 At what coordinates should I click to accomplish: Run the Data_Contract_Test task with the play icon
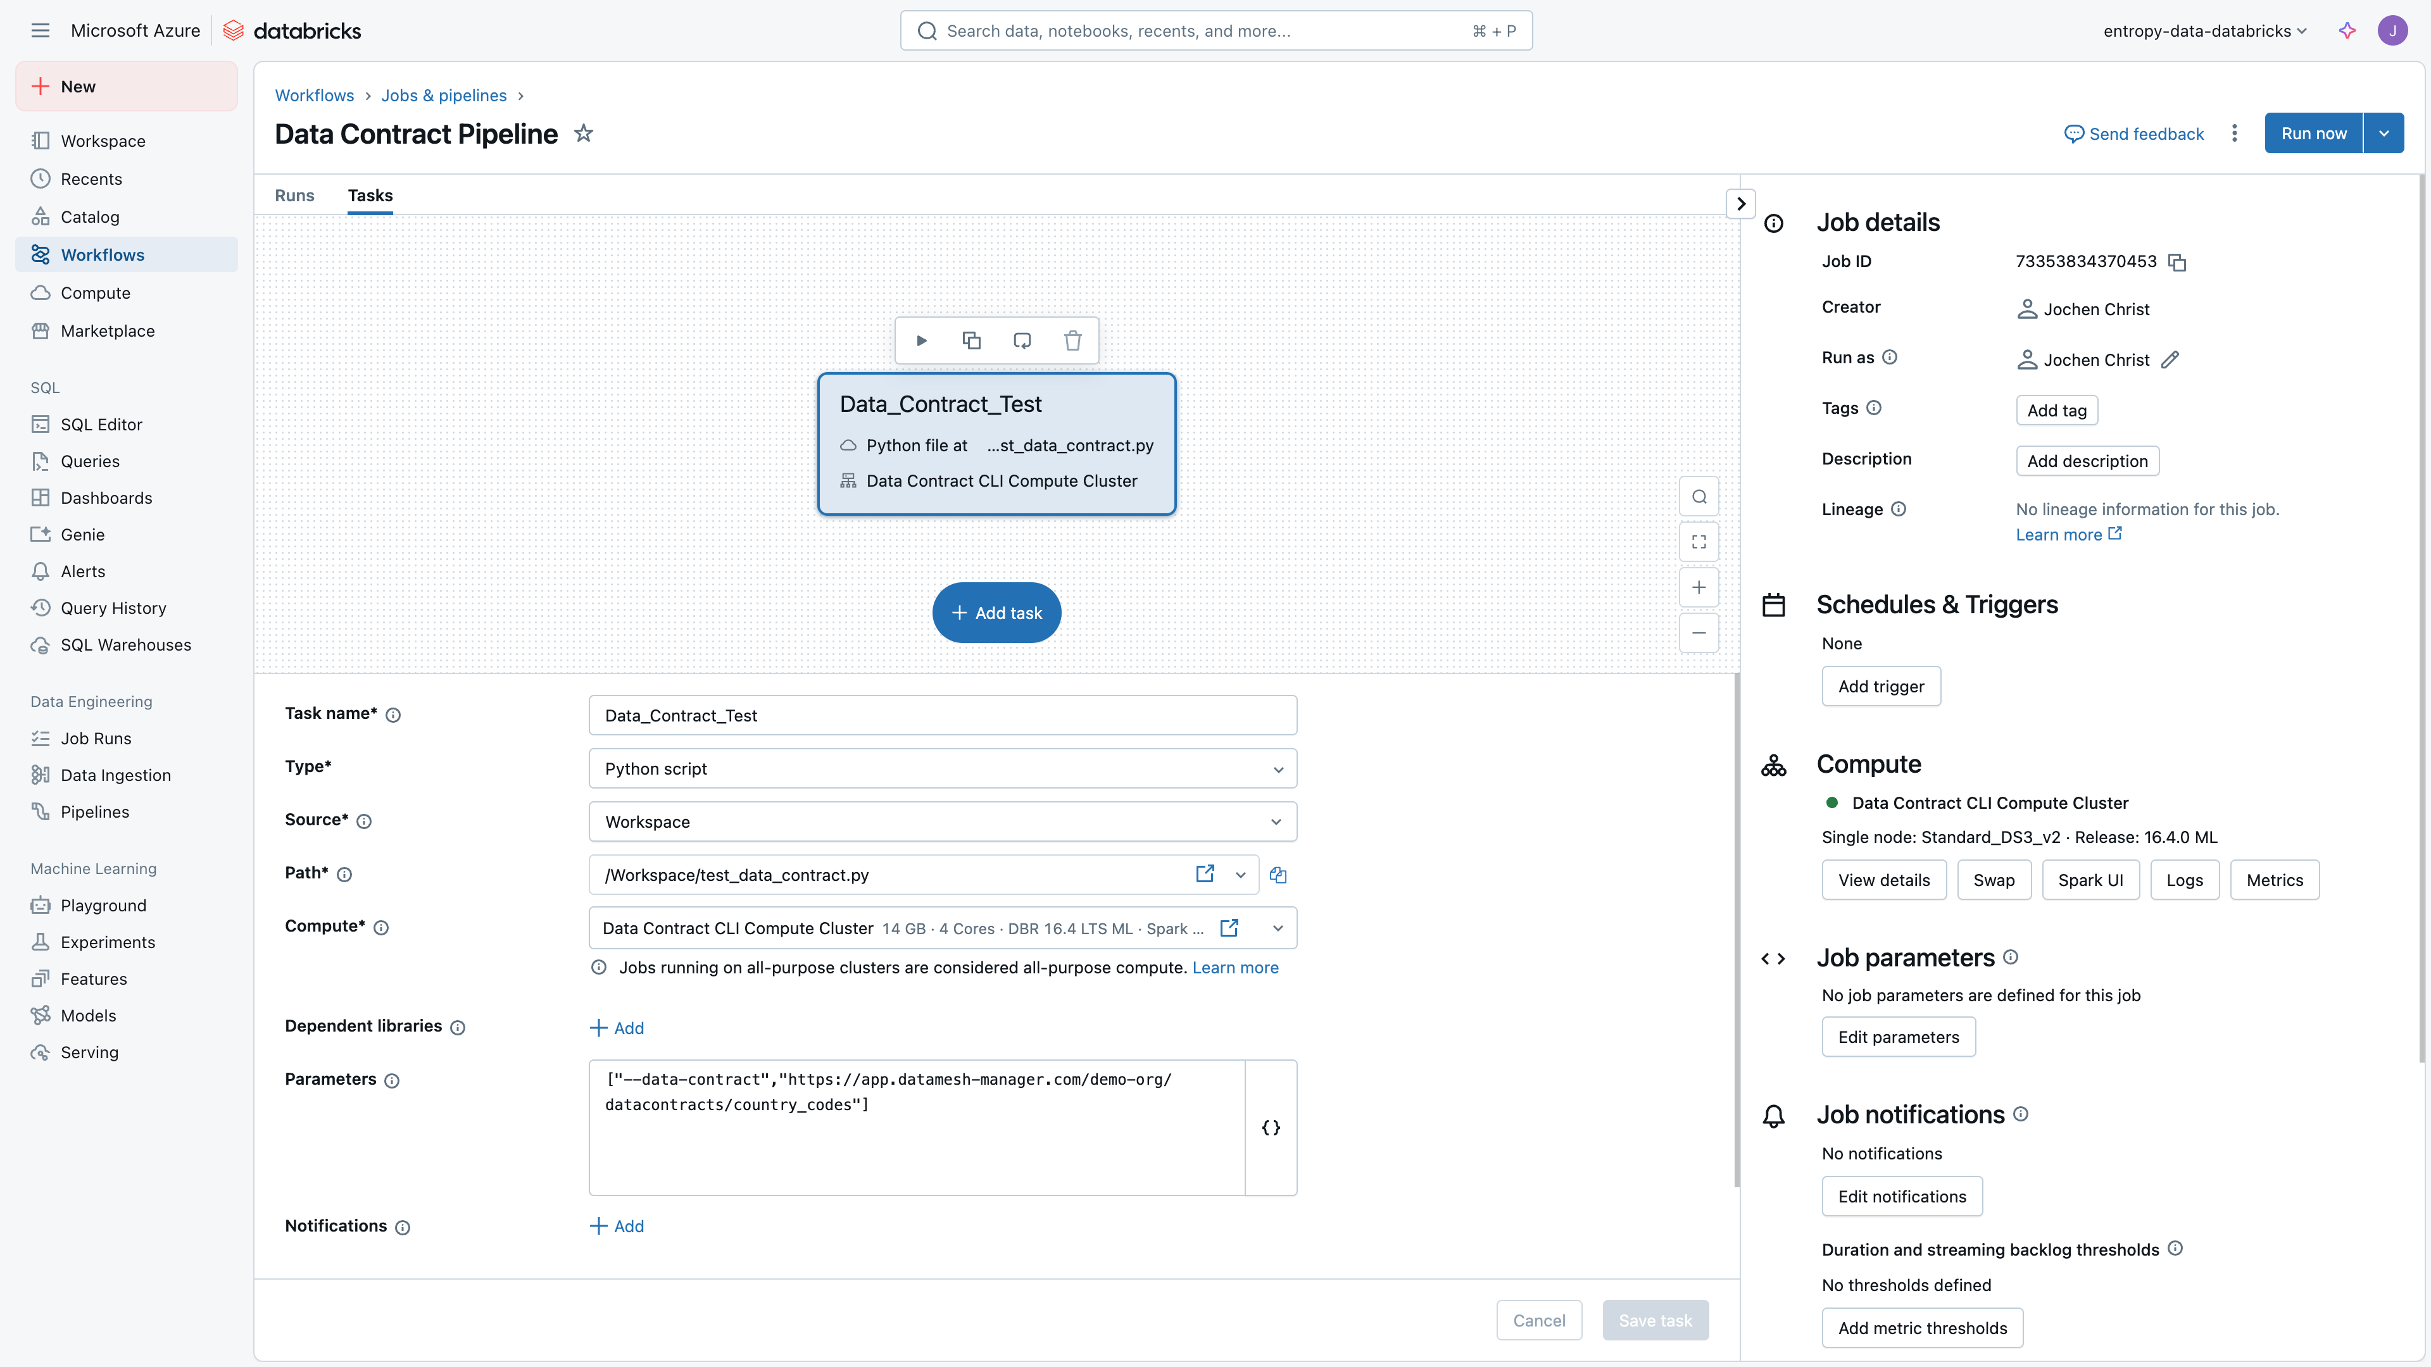(922, 340)
